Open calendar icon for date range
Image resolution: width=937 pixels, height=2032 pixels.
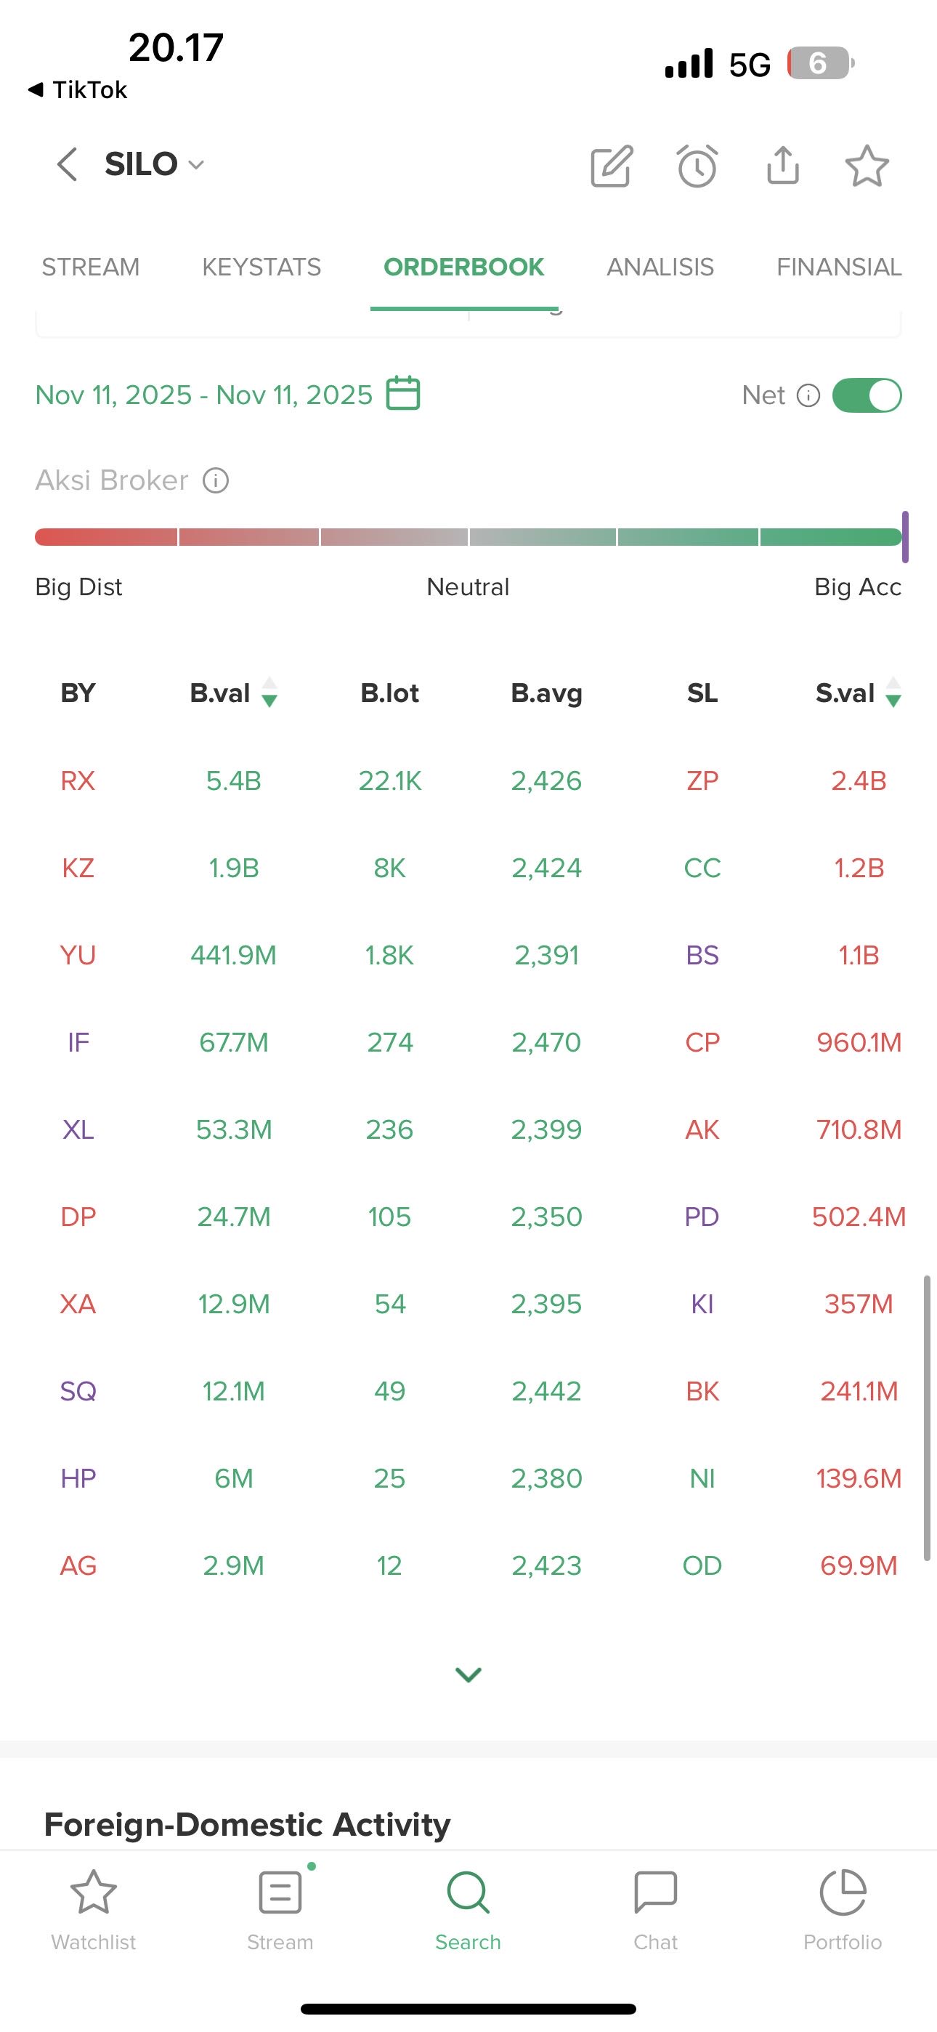[403, 394]
